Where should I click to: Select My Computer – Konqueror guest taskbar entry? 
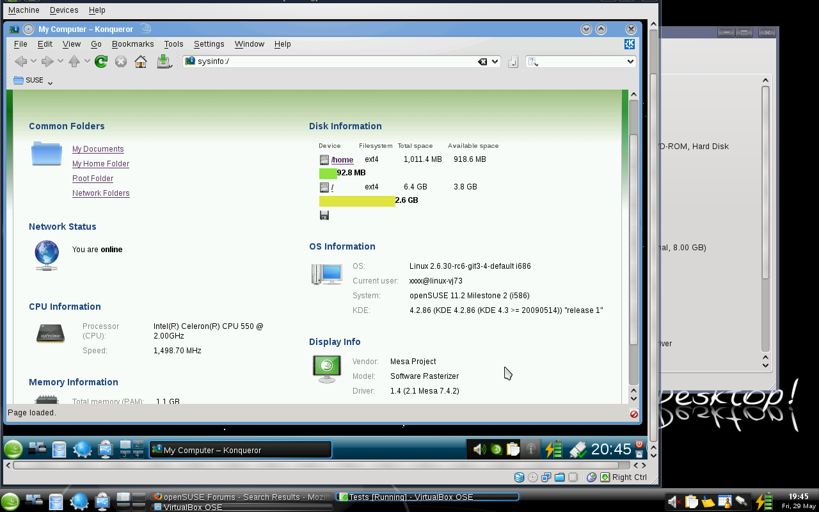[x=241, y=450]
